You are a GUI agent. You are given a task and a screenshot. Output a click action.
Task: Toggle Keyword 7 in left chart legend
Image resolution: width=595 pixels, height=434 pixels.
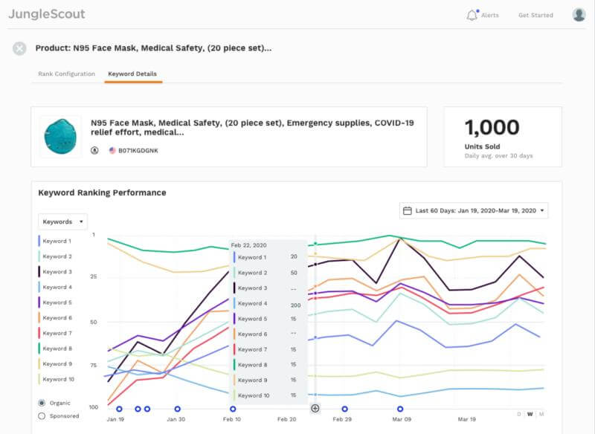(55, 333)
